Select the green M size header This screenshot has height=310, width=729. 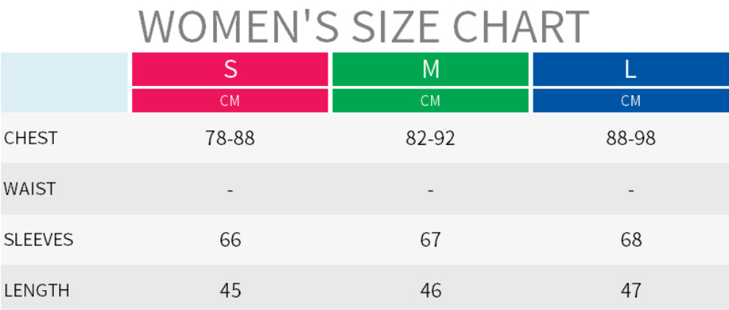click(x=431, y=69)
